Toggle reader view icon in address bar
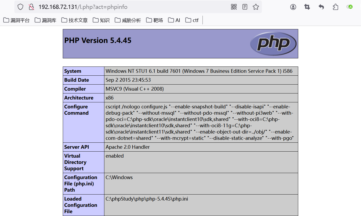Screen dimensions: 361x216 tap(245, 7)
